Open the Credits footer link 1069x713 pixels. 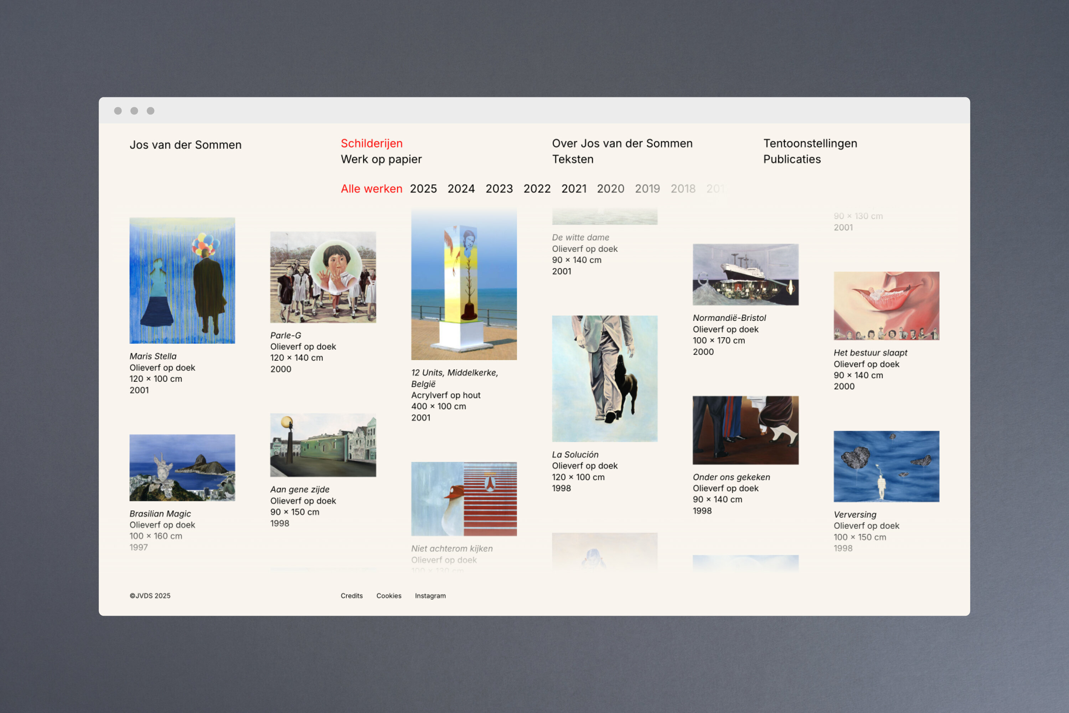[x=351, y=596]
